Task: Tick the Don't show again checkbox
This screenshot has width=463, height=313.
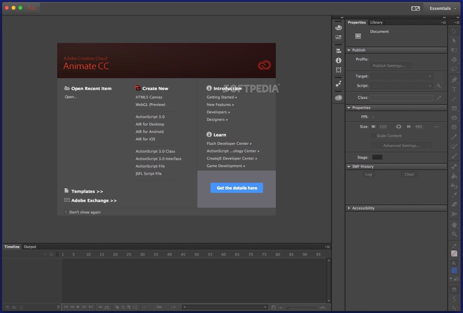Action: [66, 212]
